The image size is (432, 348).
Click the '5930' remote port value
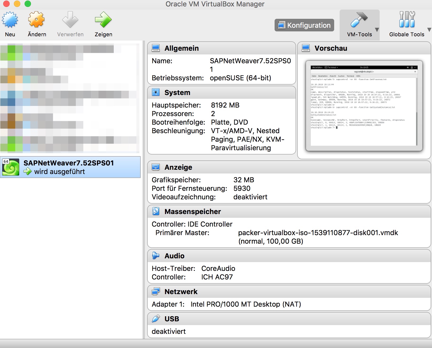(x=242, y=188)
